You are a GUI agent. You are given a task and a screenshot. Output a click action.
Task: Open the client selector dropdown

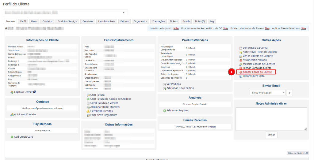[x=66, y=13]
